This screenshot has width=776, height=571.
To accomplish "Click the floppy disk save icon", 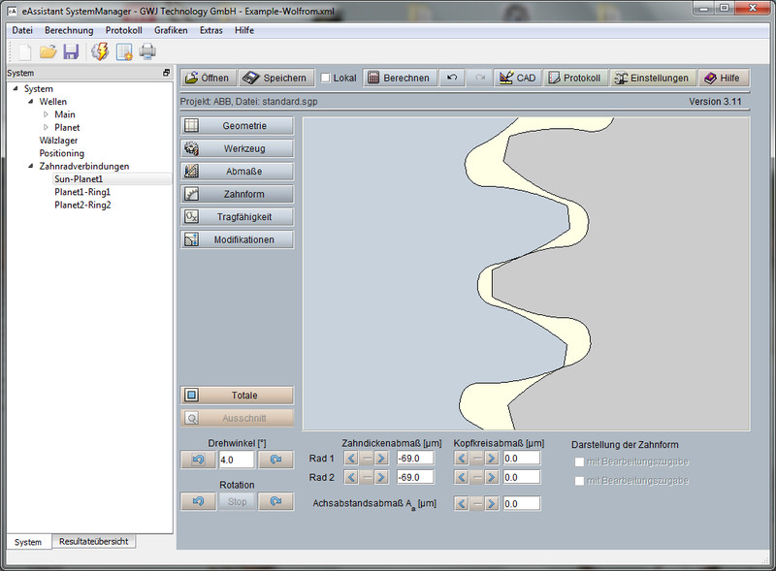I will [71, 51].
